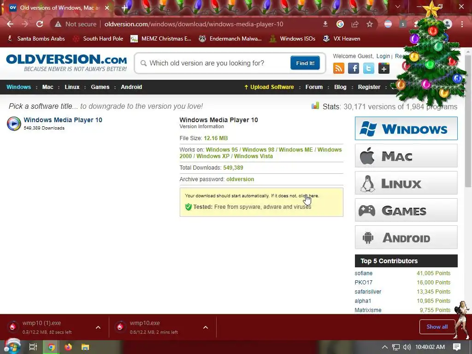Open the large Windows category button

(406, 129)
